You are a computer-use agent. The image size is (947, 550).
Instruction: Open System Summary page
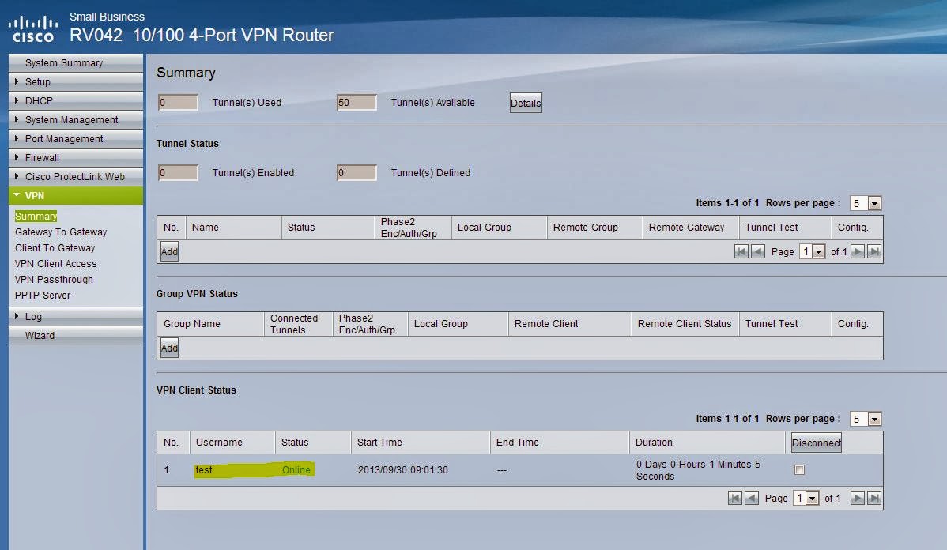(x=76, y=62)
